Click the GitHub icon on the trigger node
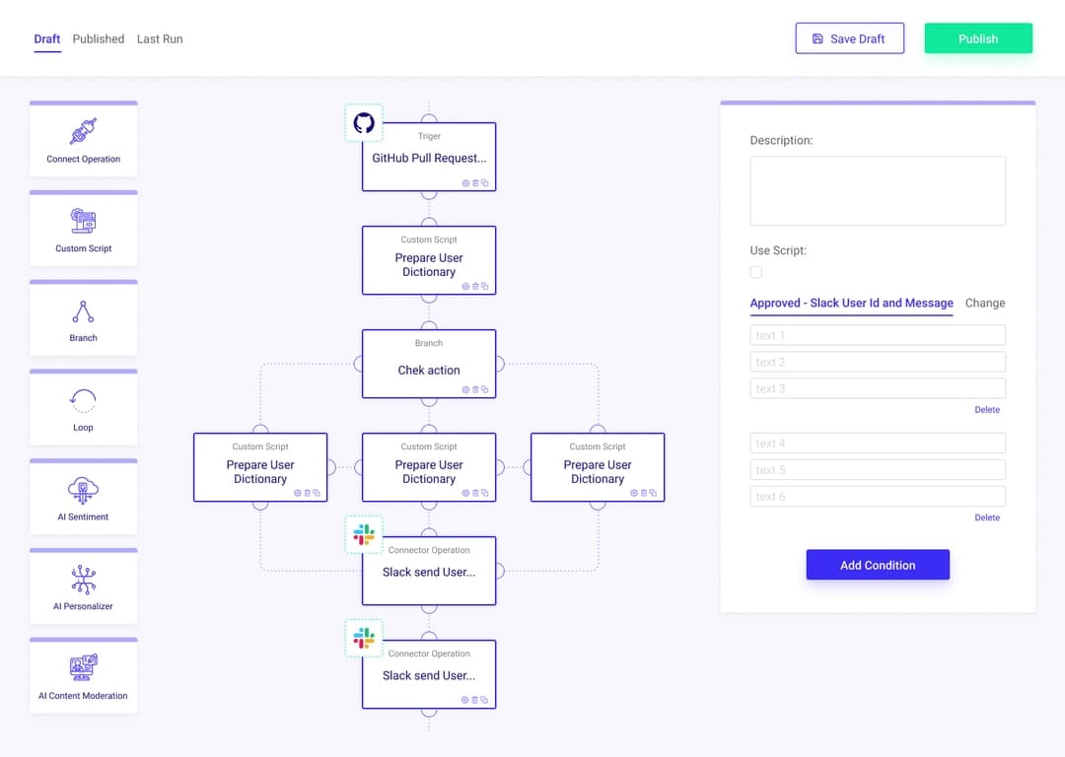This screenshot has width=1065, height=757. [364, 122]
